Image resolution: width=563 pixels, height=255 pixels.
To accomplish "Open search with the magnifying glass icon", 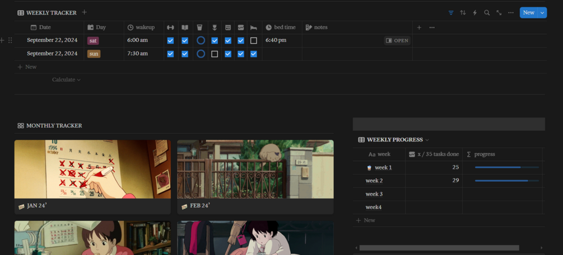I will [487, 12].
